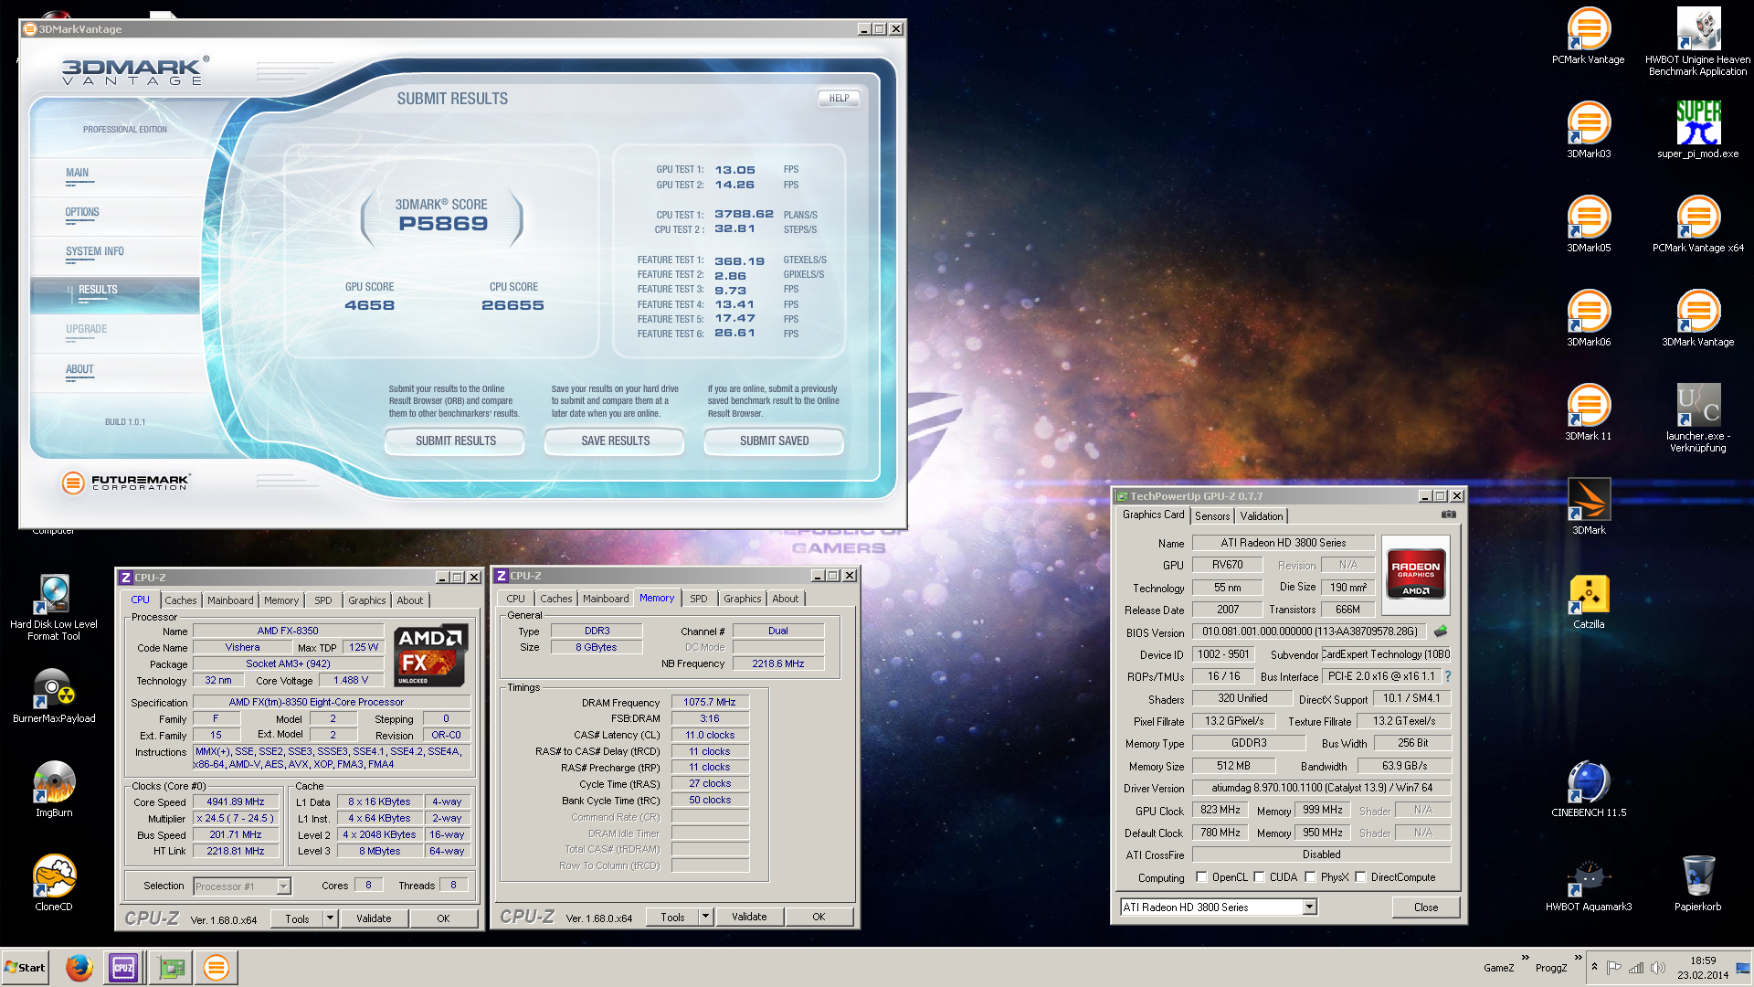Click HELP button in 3DMark Vantage
1754x987 pixels.
tap(839, 98)
